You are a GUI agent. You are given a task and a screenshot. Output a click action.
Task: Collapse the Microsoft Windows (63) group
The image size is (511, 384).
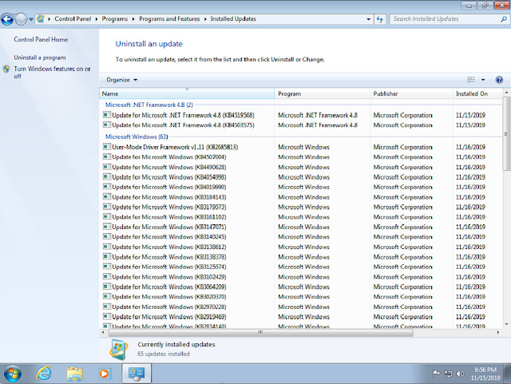(x=137, y=137)
